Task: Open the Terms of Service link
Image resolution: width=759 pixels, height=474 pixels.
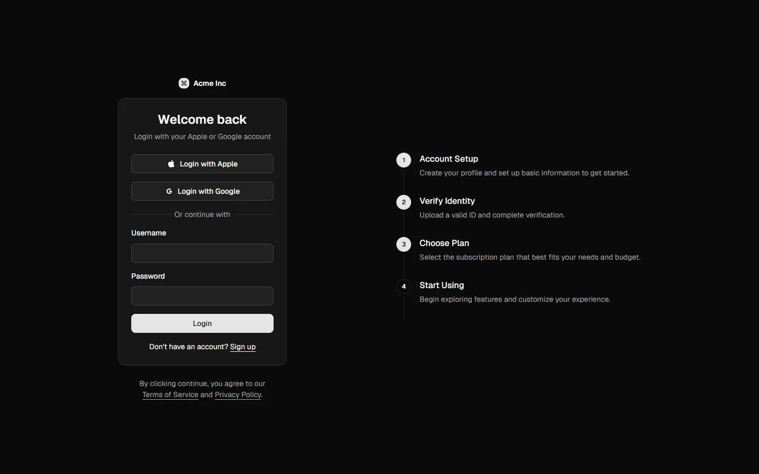Action: pos(170,394)
